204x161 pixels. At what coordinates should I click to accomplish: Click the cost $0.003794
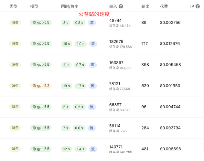[x=170, y=128]
